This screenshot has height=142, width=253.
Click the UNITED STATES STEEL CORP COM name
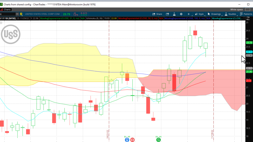click(x=42, y=14)
